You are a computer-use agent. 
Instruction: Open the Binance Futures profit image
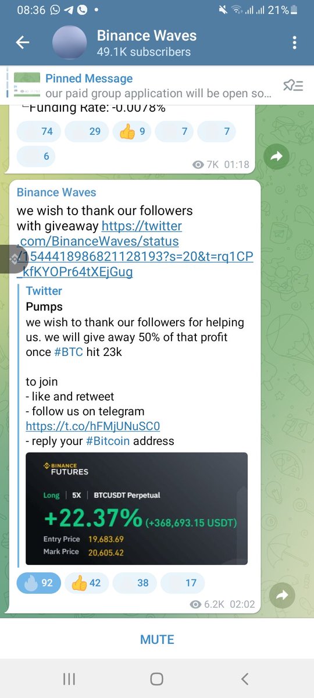pyautogui.click(x=137, y=509)
